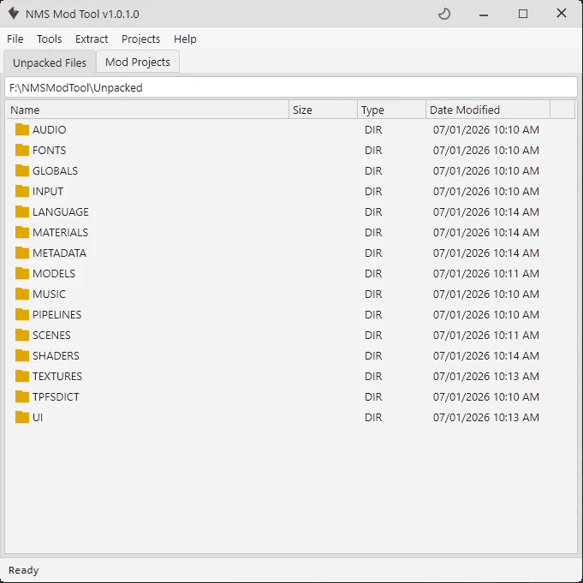Click the MUSIC folder icon
This screenshot has height=583, width=583.
tap(22, 294)
